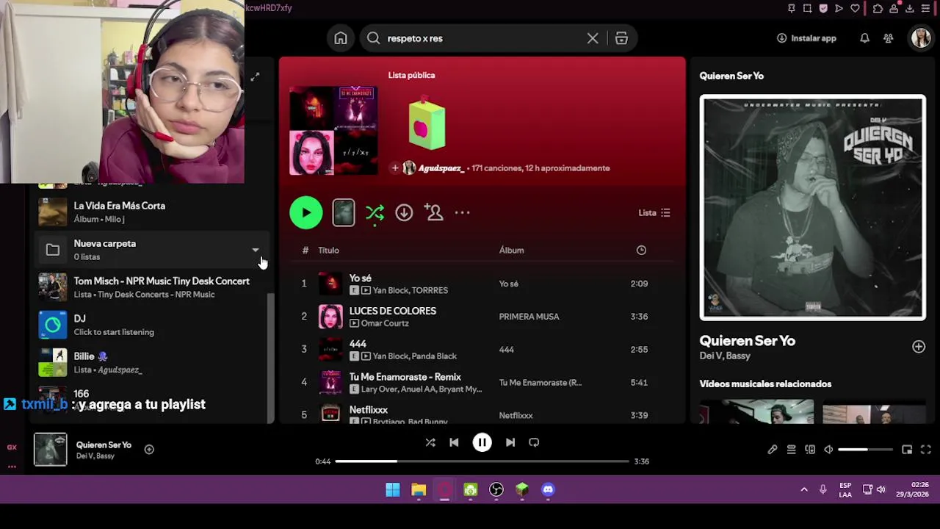Select track 'LUCES DE COLORES'

[x=393, y=311]
